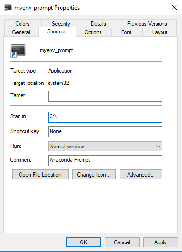Click the Application target type text
Screen dimensions: 182x252
(61, 71)
